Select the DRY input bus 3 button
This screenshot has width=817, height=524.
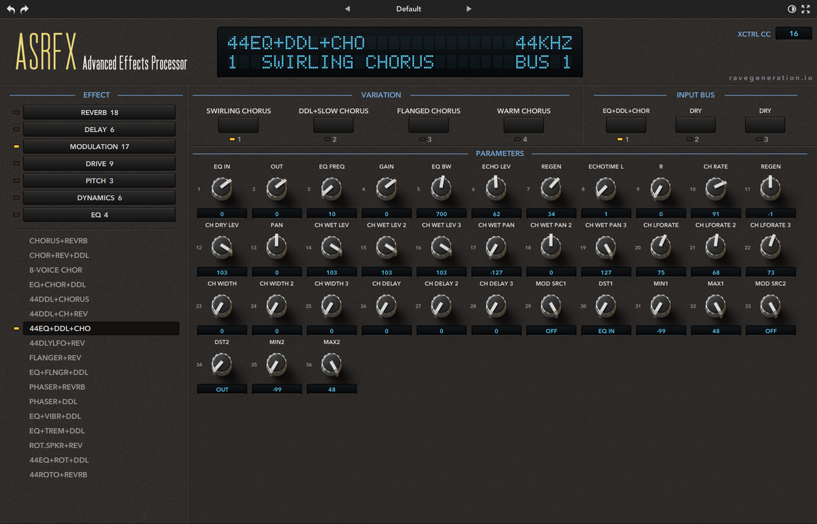point(765,125)
